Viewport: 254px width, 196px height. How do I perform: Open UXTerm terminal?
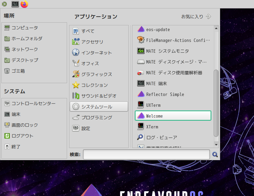pyautogui.click(x=173, y=105)
